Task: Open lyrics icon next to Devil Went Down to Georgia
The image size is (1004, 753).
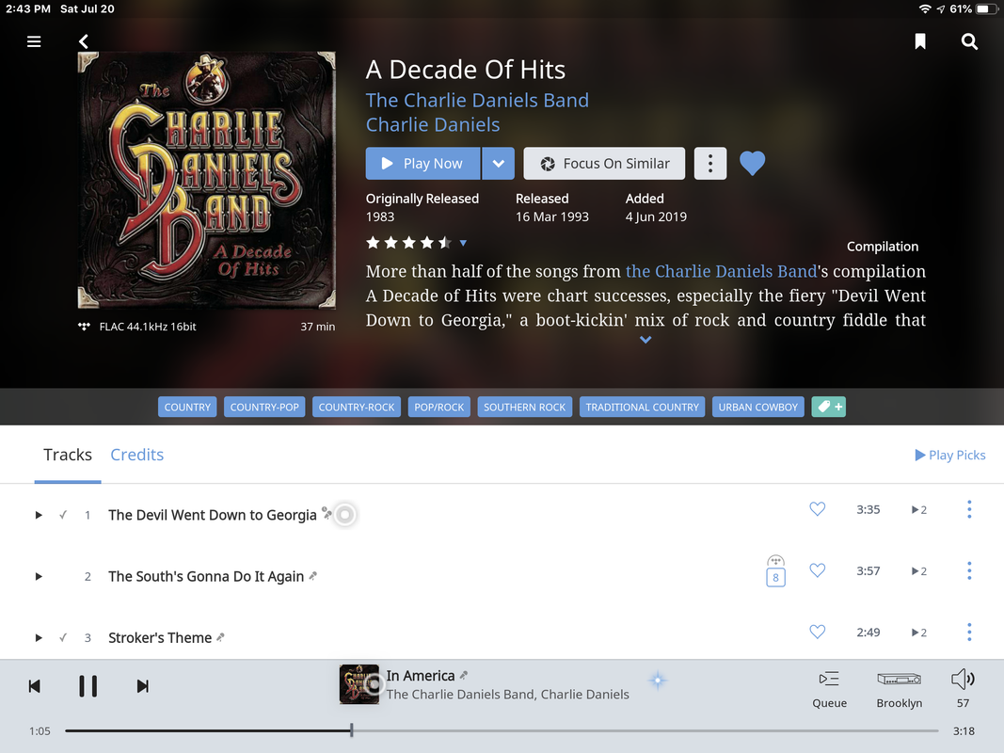Action: [x=327, y=513]
